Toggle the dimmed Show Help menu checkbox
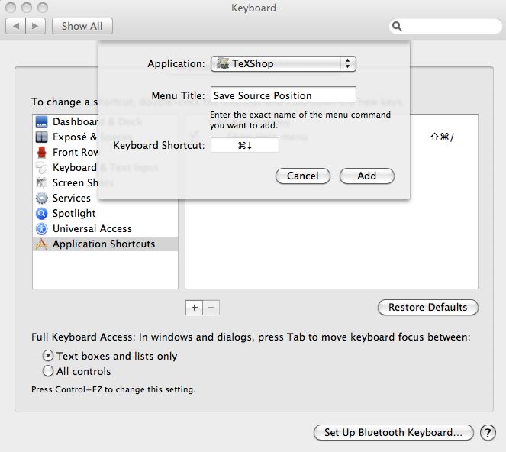Screen dimensions: 506x452 coord(194,134)
